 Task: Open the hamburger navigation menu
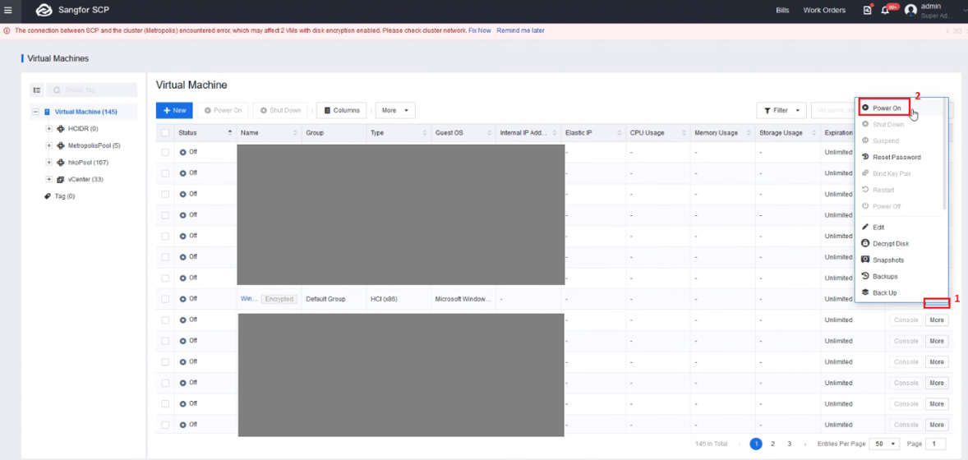pyautogui.click(x=8, y=11)
